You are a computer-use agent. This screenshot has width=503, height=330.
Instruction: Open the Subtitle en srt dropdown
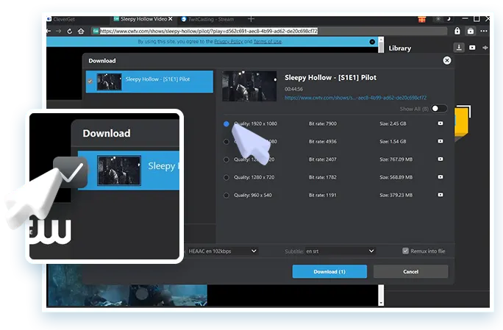[x=340, y=251]
